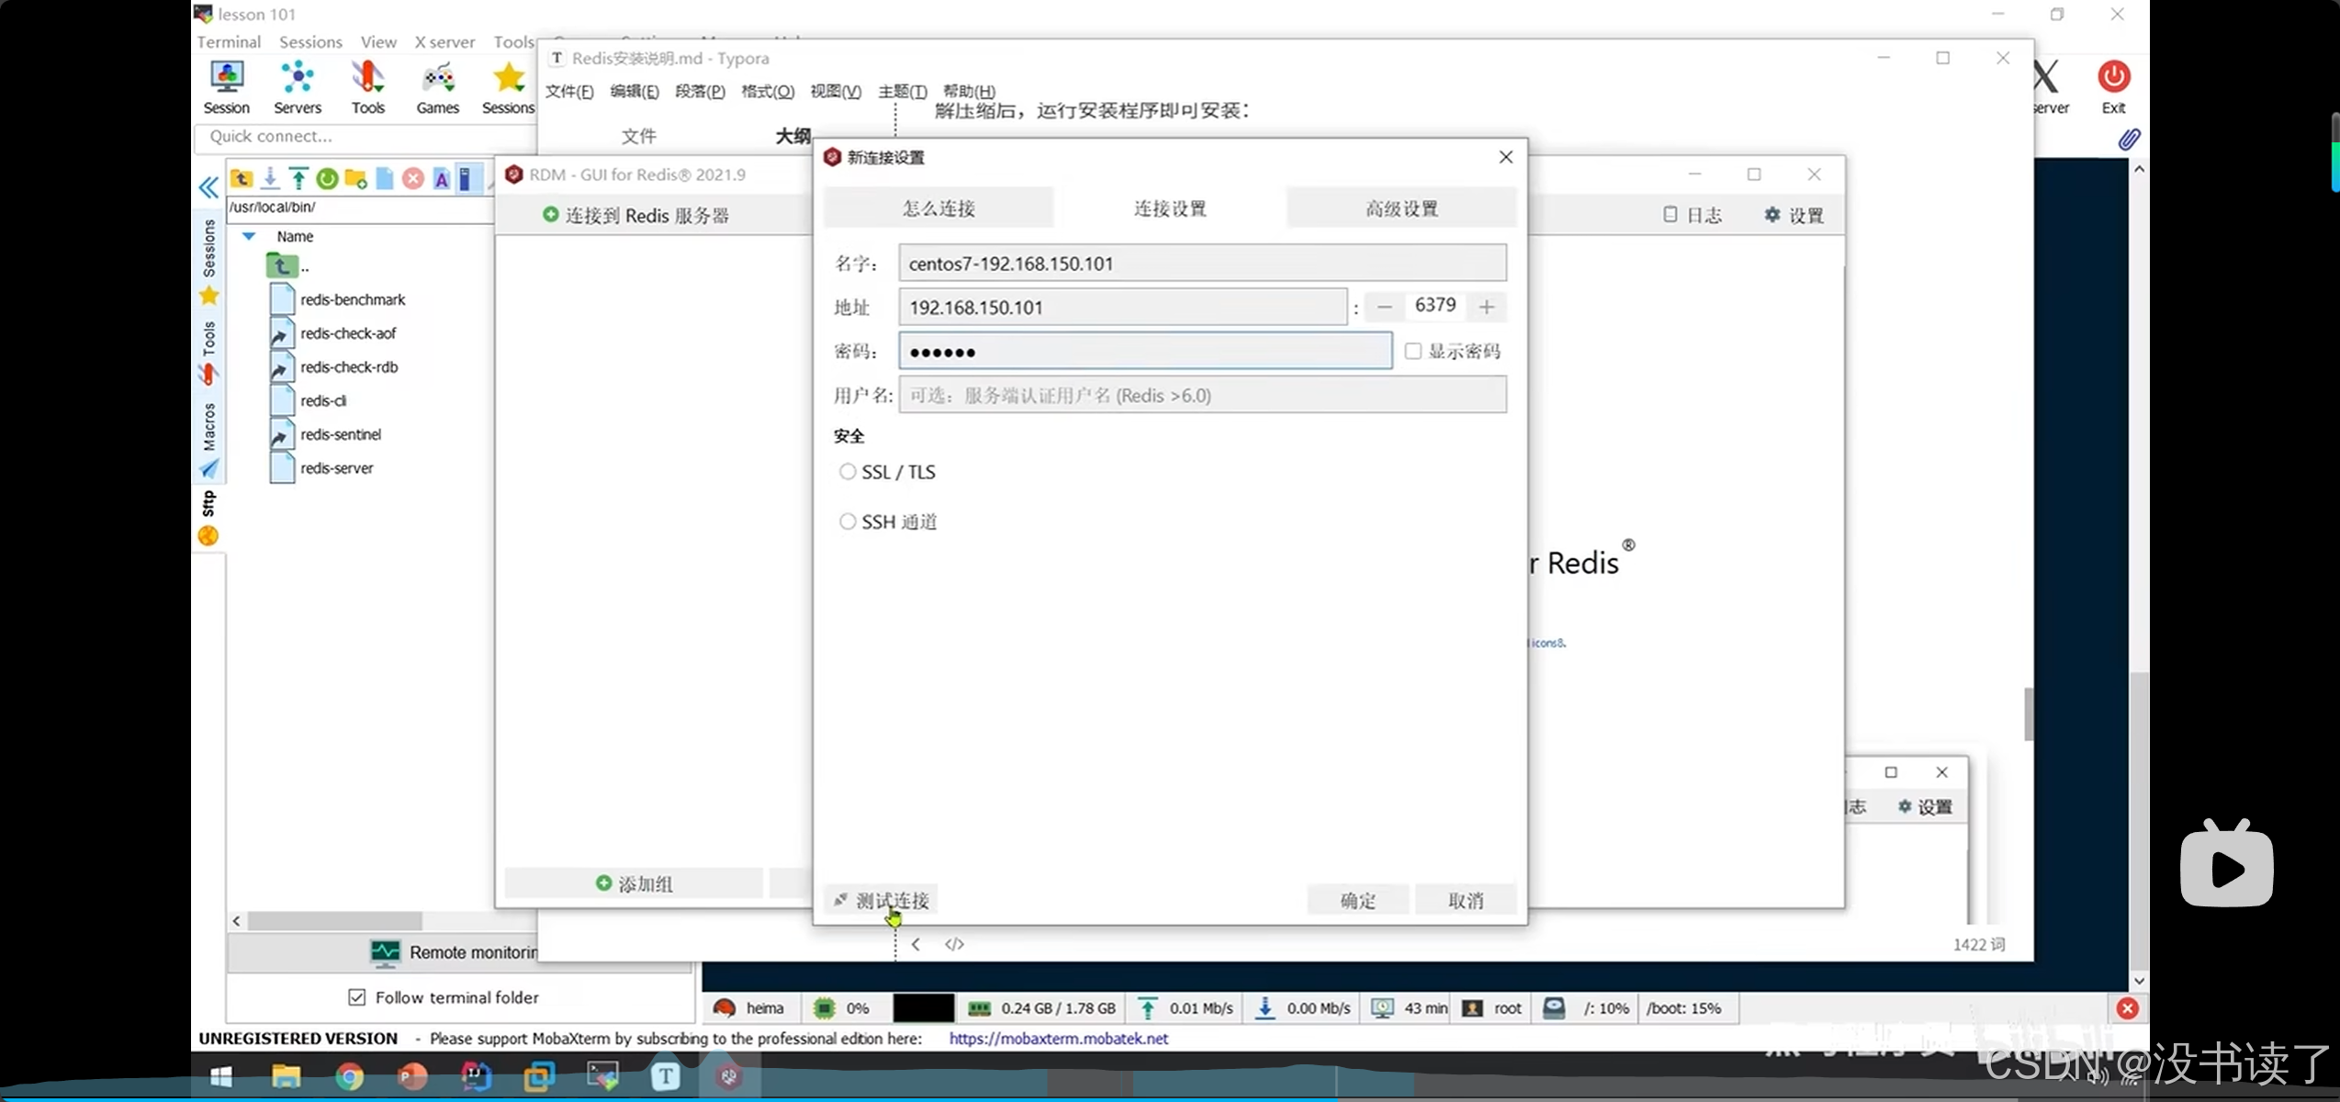Uncheck Follow terminal folder checkbox
Image resolution: width=2340 pixels, height=1102 pixels.
[x=357, y=997]
